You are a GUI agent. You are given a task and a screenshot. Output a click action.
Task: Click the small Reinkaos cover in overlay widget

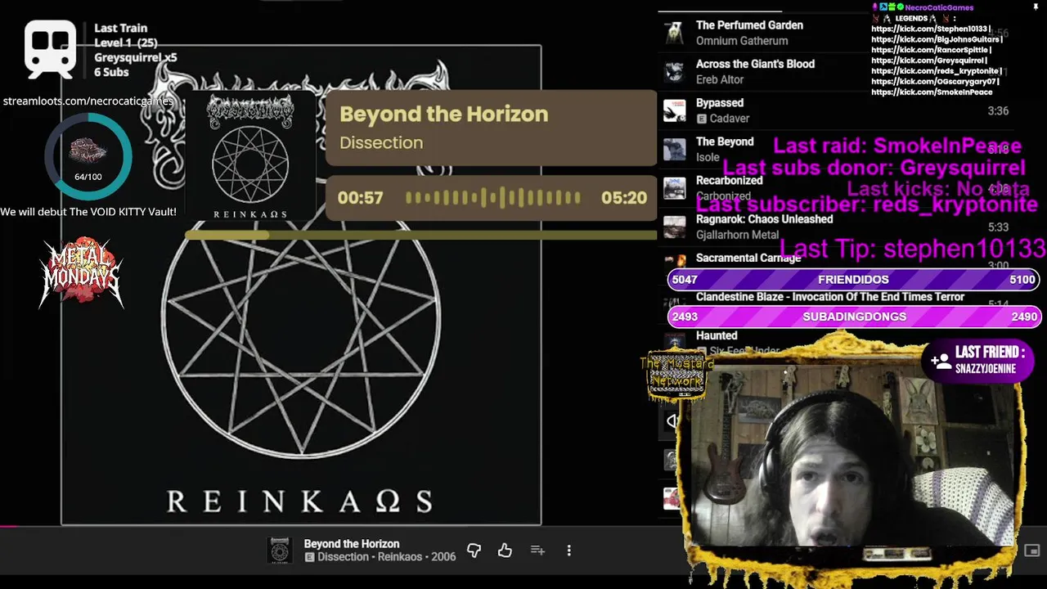pyautogui.click(x=250, y=157)
